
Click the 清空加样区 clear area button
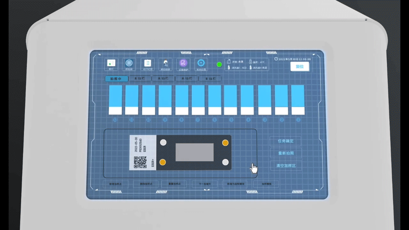[x=285, y=166]
